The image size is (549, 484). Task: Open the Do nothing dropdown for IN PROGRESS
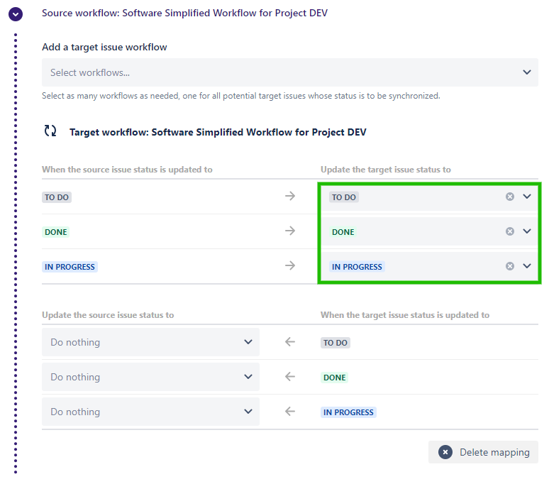click(150, 412)
